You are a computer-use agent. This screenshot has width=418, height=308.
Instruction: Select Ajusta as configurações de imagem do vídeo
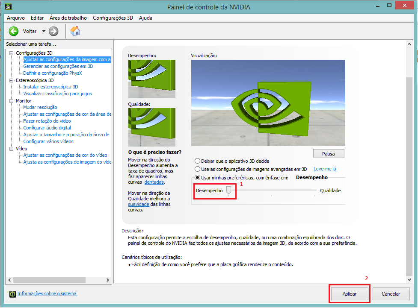coord(67,162)
